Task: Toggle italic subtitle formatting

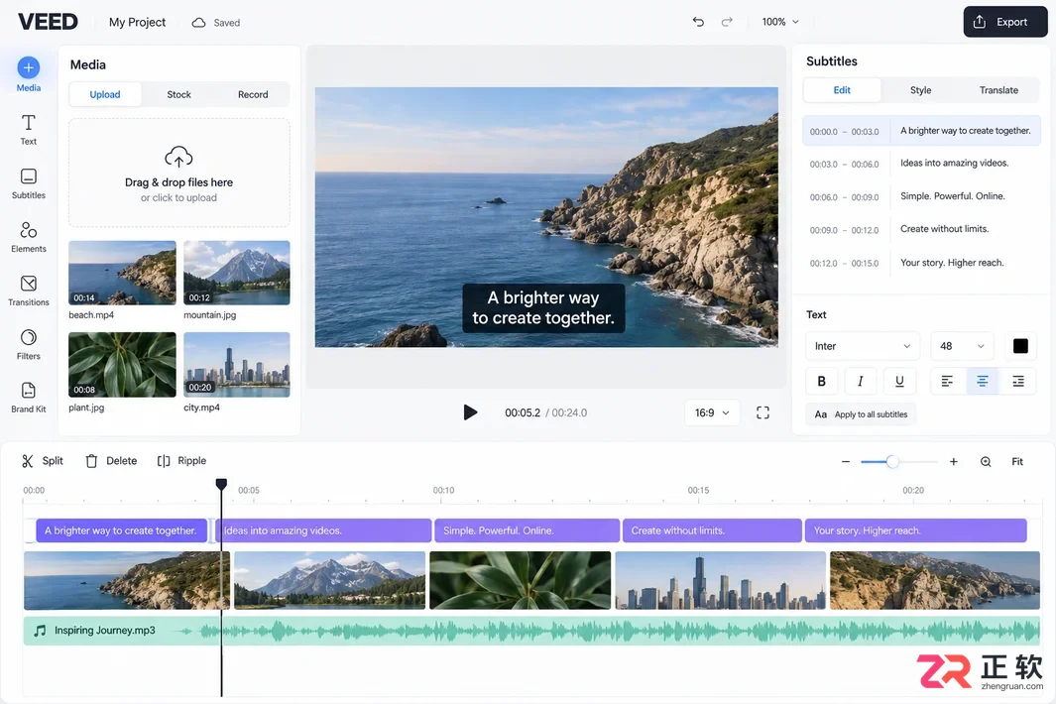Action: pyautogui.click(x=860, y=382)
